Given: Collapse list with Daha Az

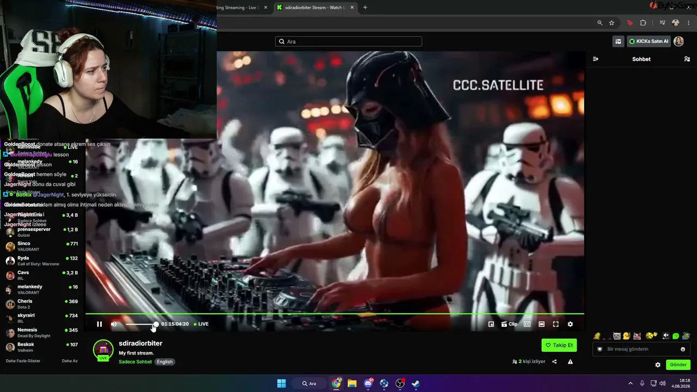Looking at the screenshot, I should (70, 361).
